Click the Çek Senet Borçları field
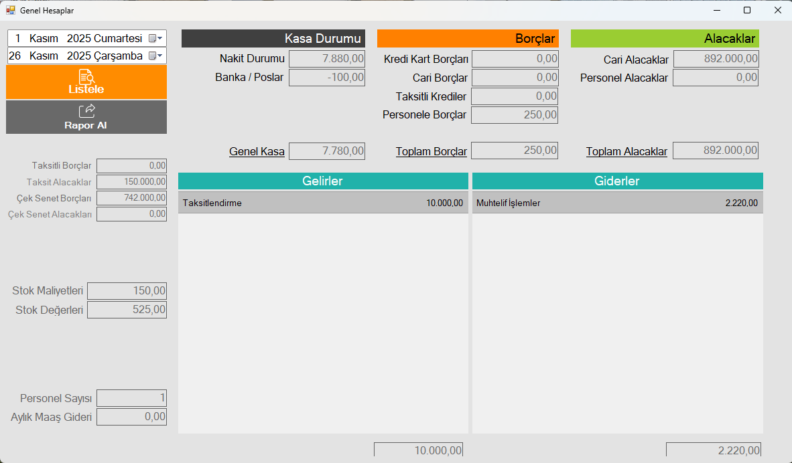 pos(131,198)
